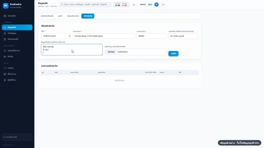Click the empty-table message in the collateral list

click(x=120, y=81)
